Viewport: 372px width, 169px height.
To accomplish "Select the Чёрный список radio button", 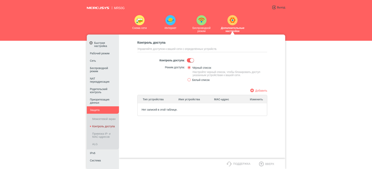I will (189, 68).
